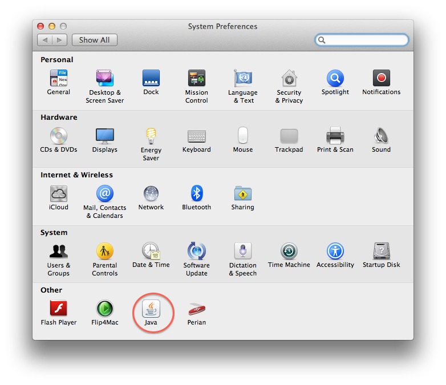
Task: Open the Displays preference pane
Action: (x=105, y=136)
